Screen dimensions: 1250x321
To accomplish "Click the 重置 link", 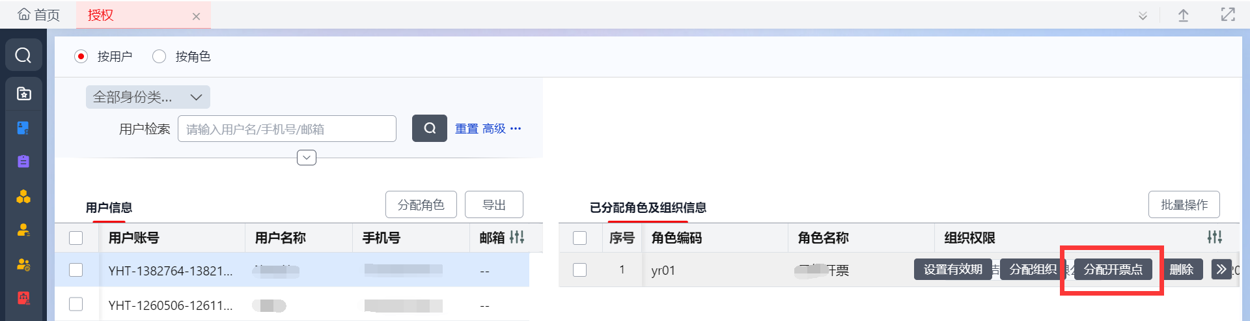I will click(x=466, y=129).
